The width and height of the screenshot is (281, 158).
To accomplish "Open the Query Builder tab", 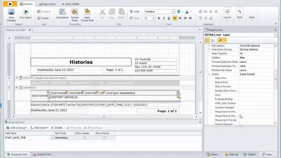I will point(71,4).
